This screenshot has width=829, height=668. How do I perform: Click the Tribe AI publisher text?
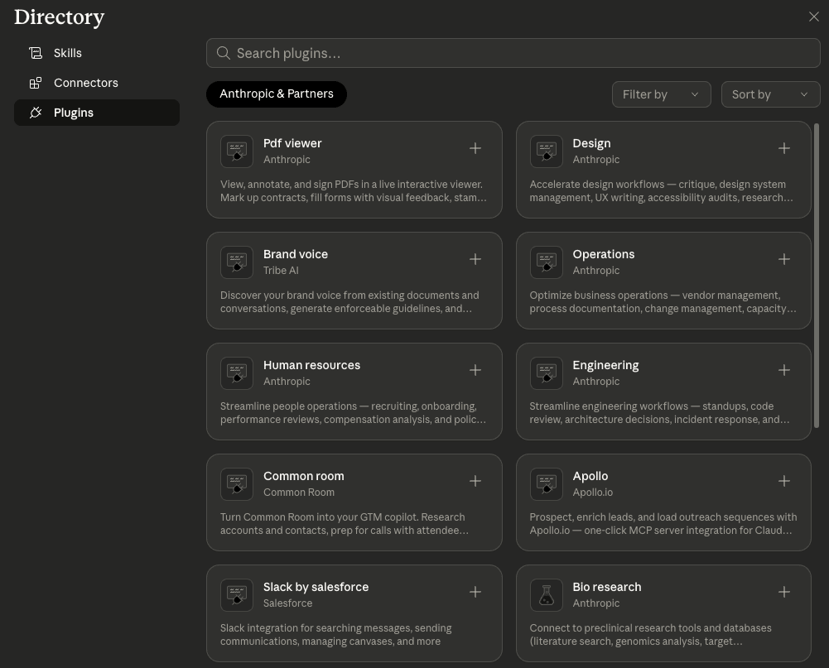pos(281,271)
